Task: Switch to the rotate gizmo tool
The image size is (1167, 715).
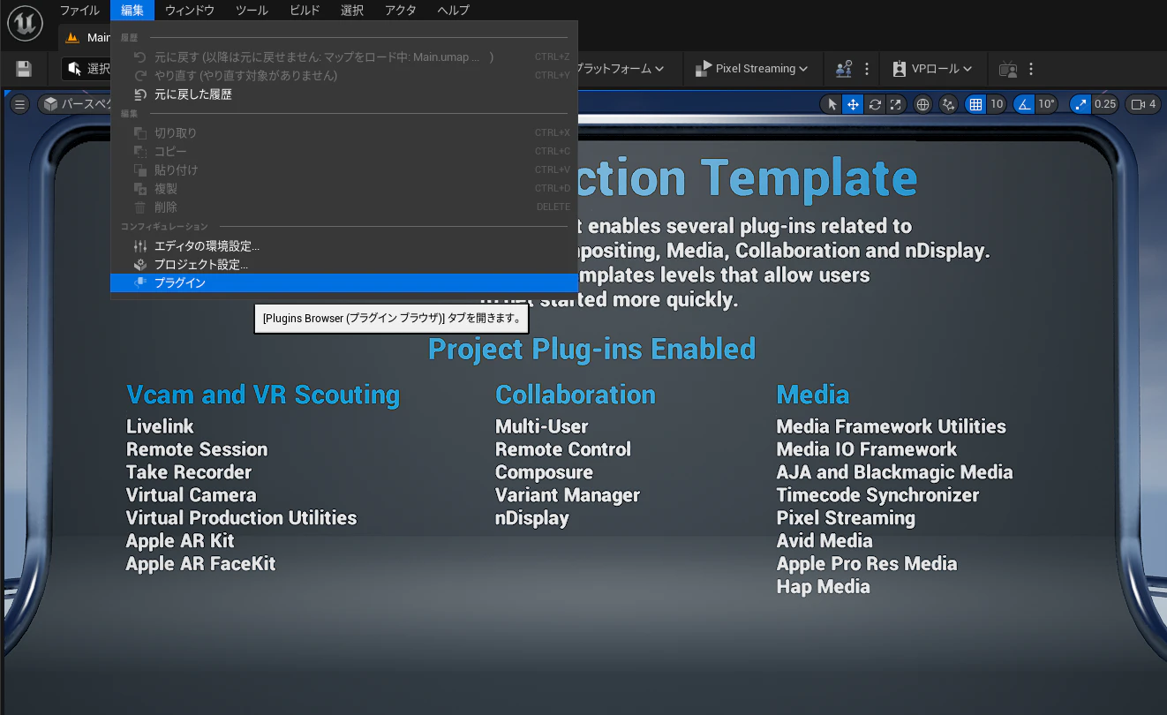Action: tap(875, 104)
